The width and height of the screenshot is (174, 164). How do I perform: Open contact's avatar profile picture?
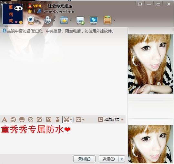coord(13,14)
